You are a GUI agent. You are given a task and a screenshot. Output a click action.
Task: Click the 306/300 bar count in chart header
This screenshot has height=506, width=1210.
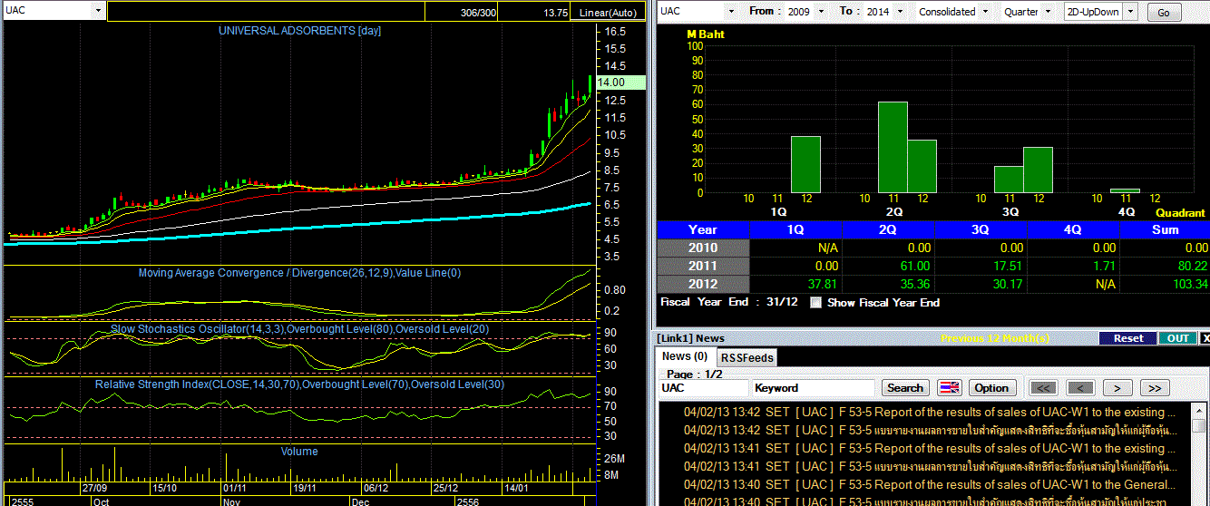pyautogui.click(x=478, y=13)
